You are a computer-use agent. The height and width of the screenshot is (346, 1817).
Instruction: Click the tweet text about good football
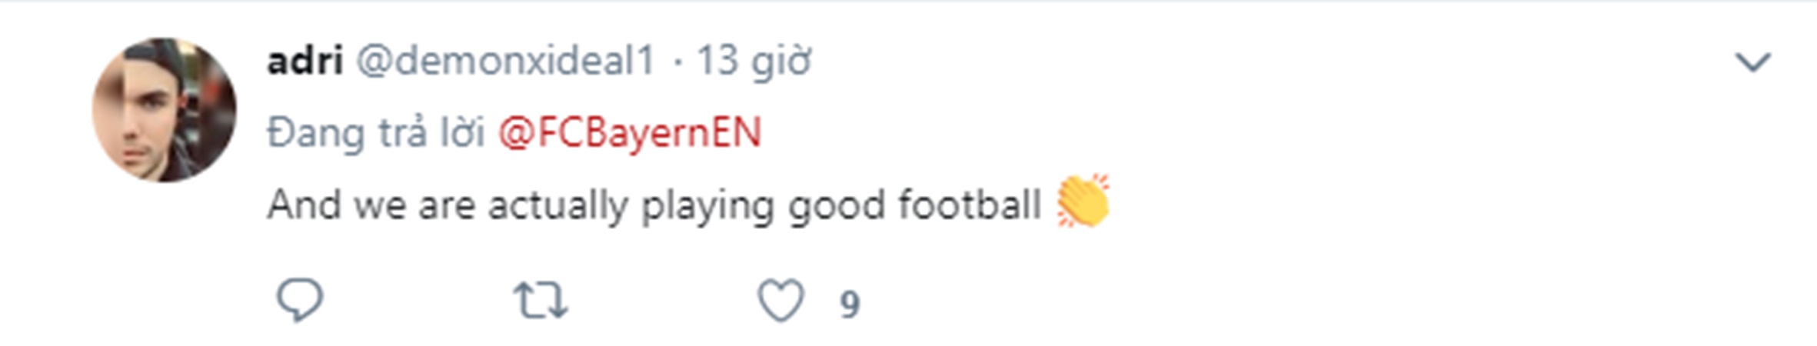(x=654, y=205)
